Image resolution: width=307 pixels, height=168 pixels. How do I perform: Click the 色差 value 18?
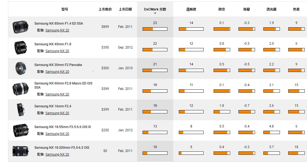(296, 147)
